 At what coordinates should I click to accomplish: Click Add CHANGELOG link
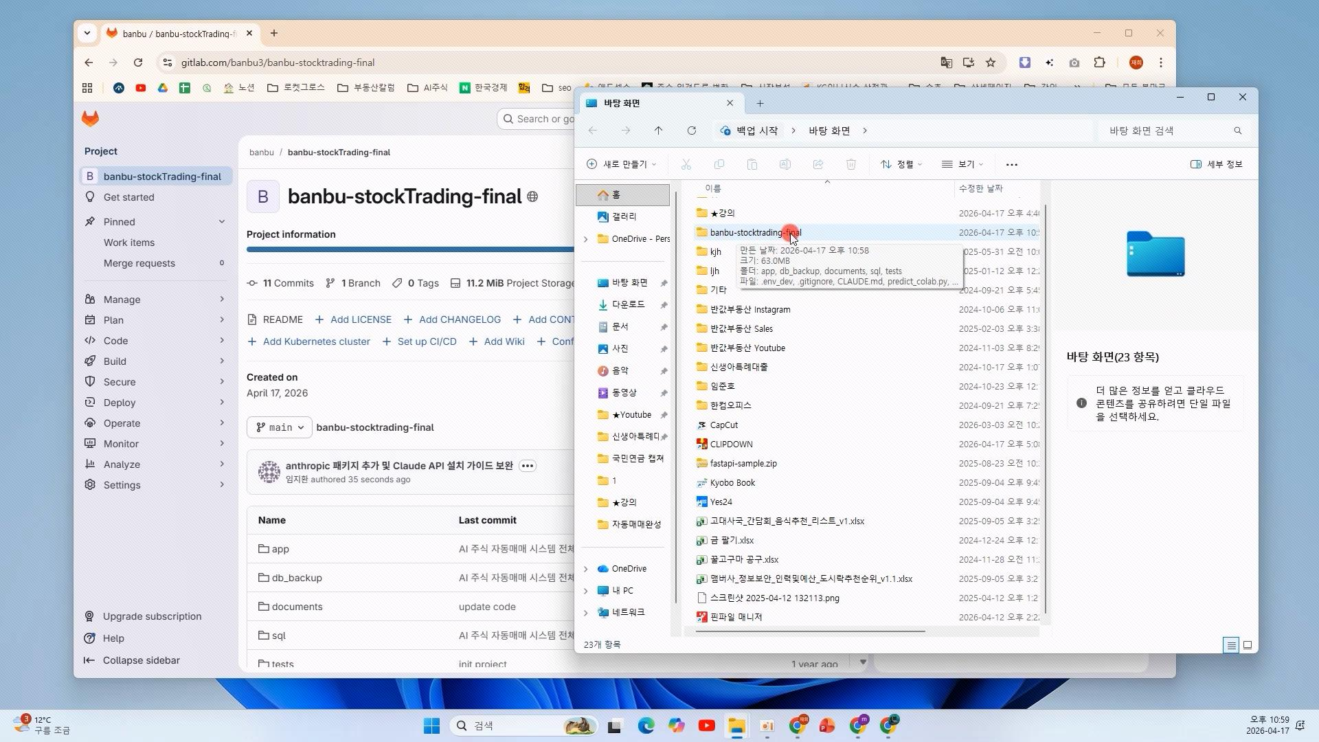coord(452,319)
